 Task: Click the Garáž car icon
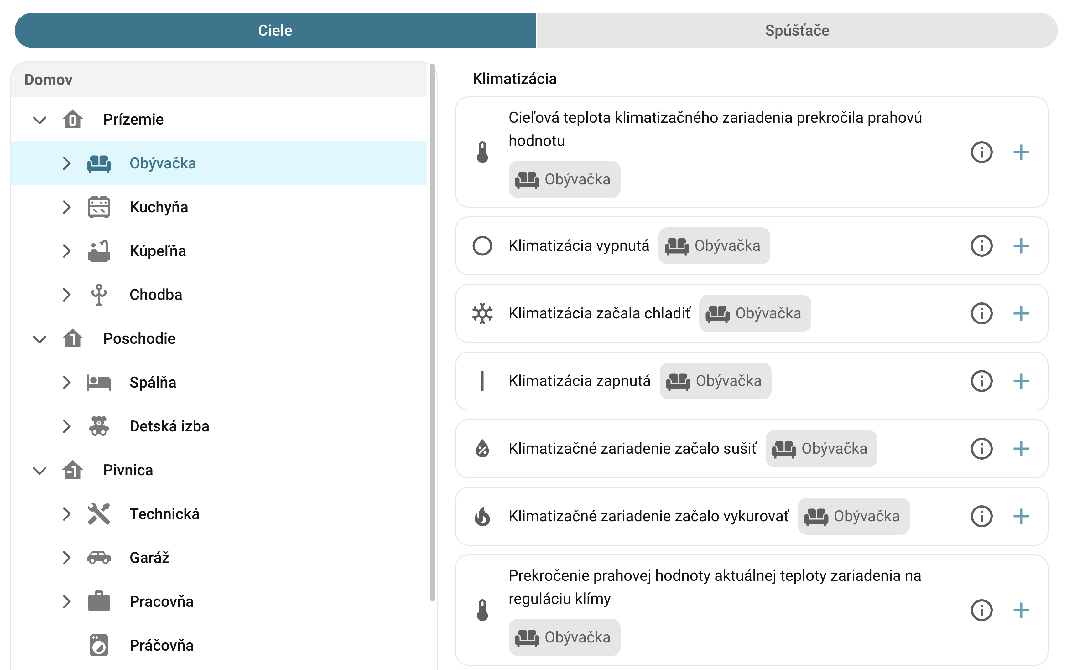[x=98, y=558]
